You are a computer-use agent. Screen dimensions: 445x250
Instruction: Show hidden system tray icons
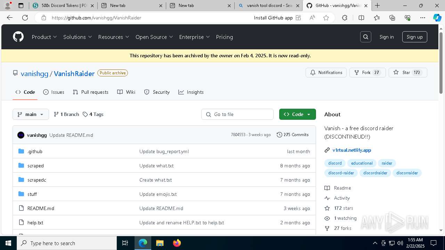click(x=375, y=243)
